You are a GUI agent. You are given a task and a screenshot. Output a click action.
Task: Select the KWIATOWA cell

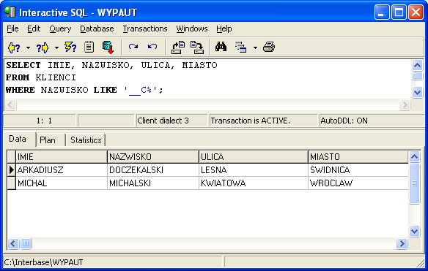coord(254,183)
